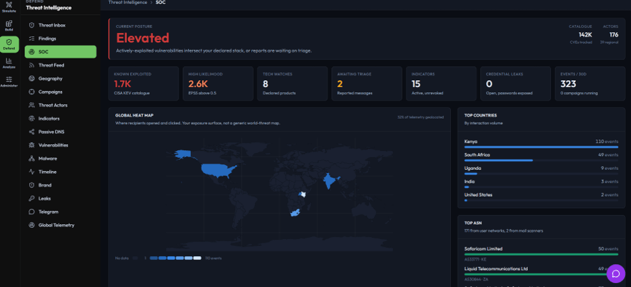The image size is (631, 287).
Task: Open the Tech Watches card
Action: click(292, 84)
